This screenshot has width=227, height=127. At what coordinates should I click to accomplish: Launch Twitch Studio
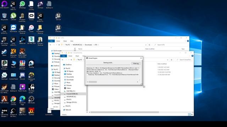tap(22, 88)
